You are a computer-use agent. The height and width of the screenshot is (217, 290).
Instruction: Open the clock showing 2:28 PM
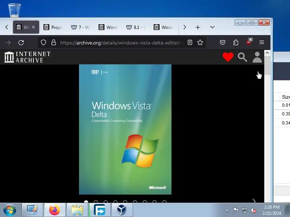coord(272,210)
